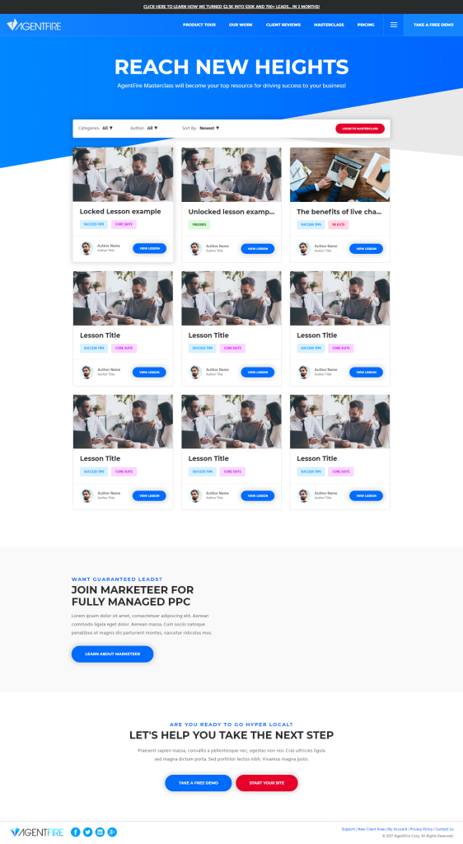This screenshot has width=463, height=844.
Task: Click the AgentFire logo in header
Action: pos(34,25)
